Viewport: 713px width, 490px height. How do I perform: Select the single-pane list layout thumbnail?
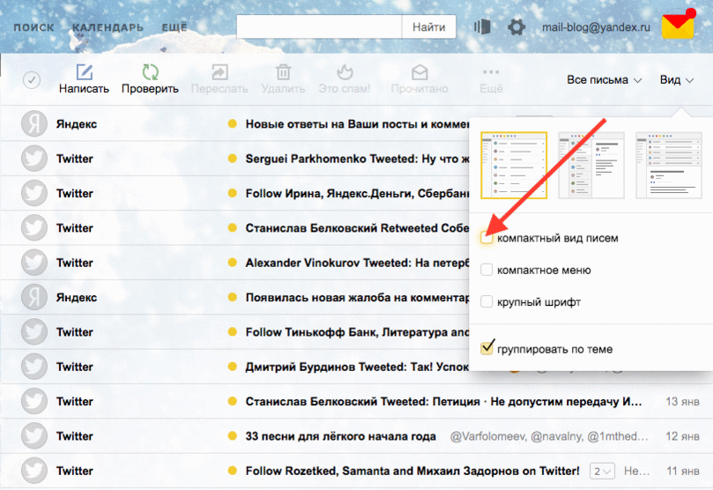click(514, 166)
